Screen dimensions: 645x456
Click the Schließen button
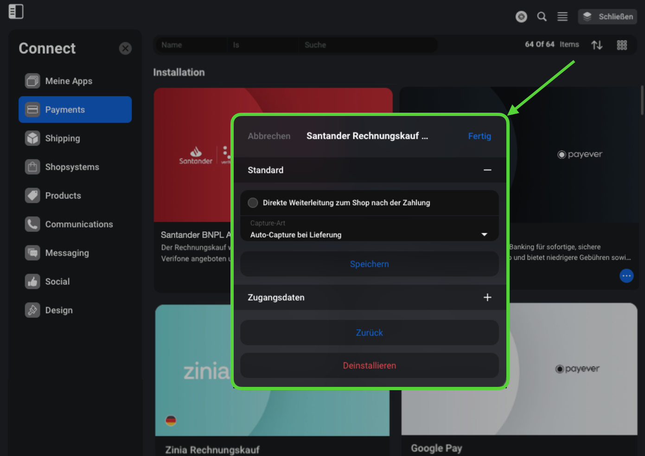[x=607, y=17]
